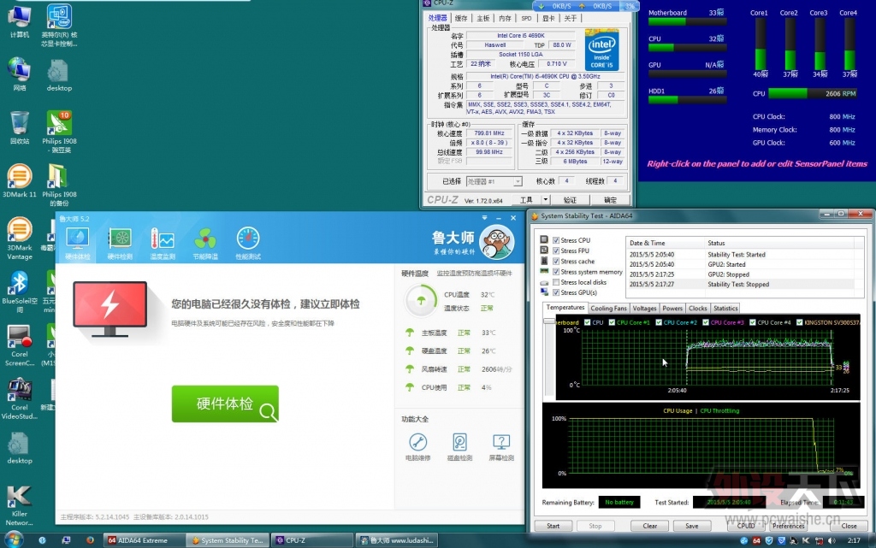Open Corel VideoStudio desktop shortcut
This screenshot has height=548, width=876.
[20, 398]
